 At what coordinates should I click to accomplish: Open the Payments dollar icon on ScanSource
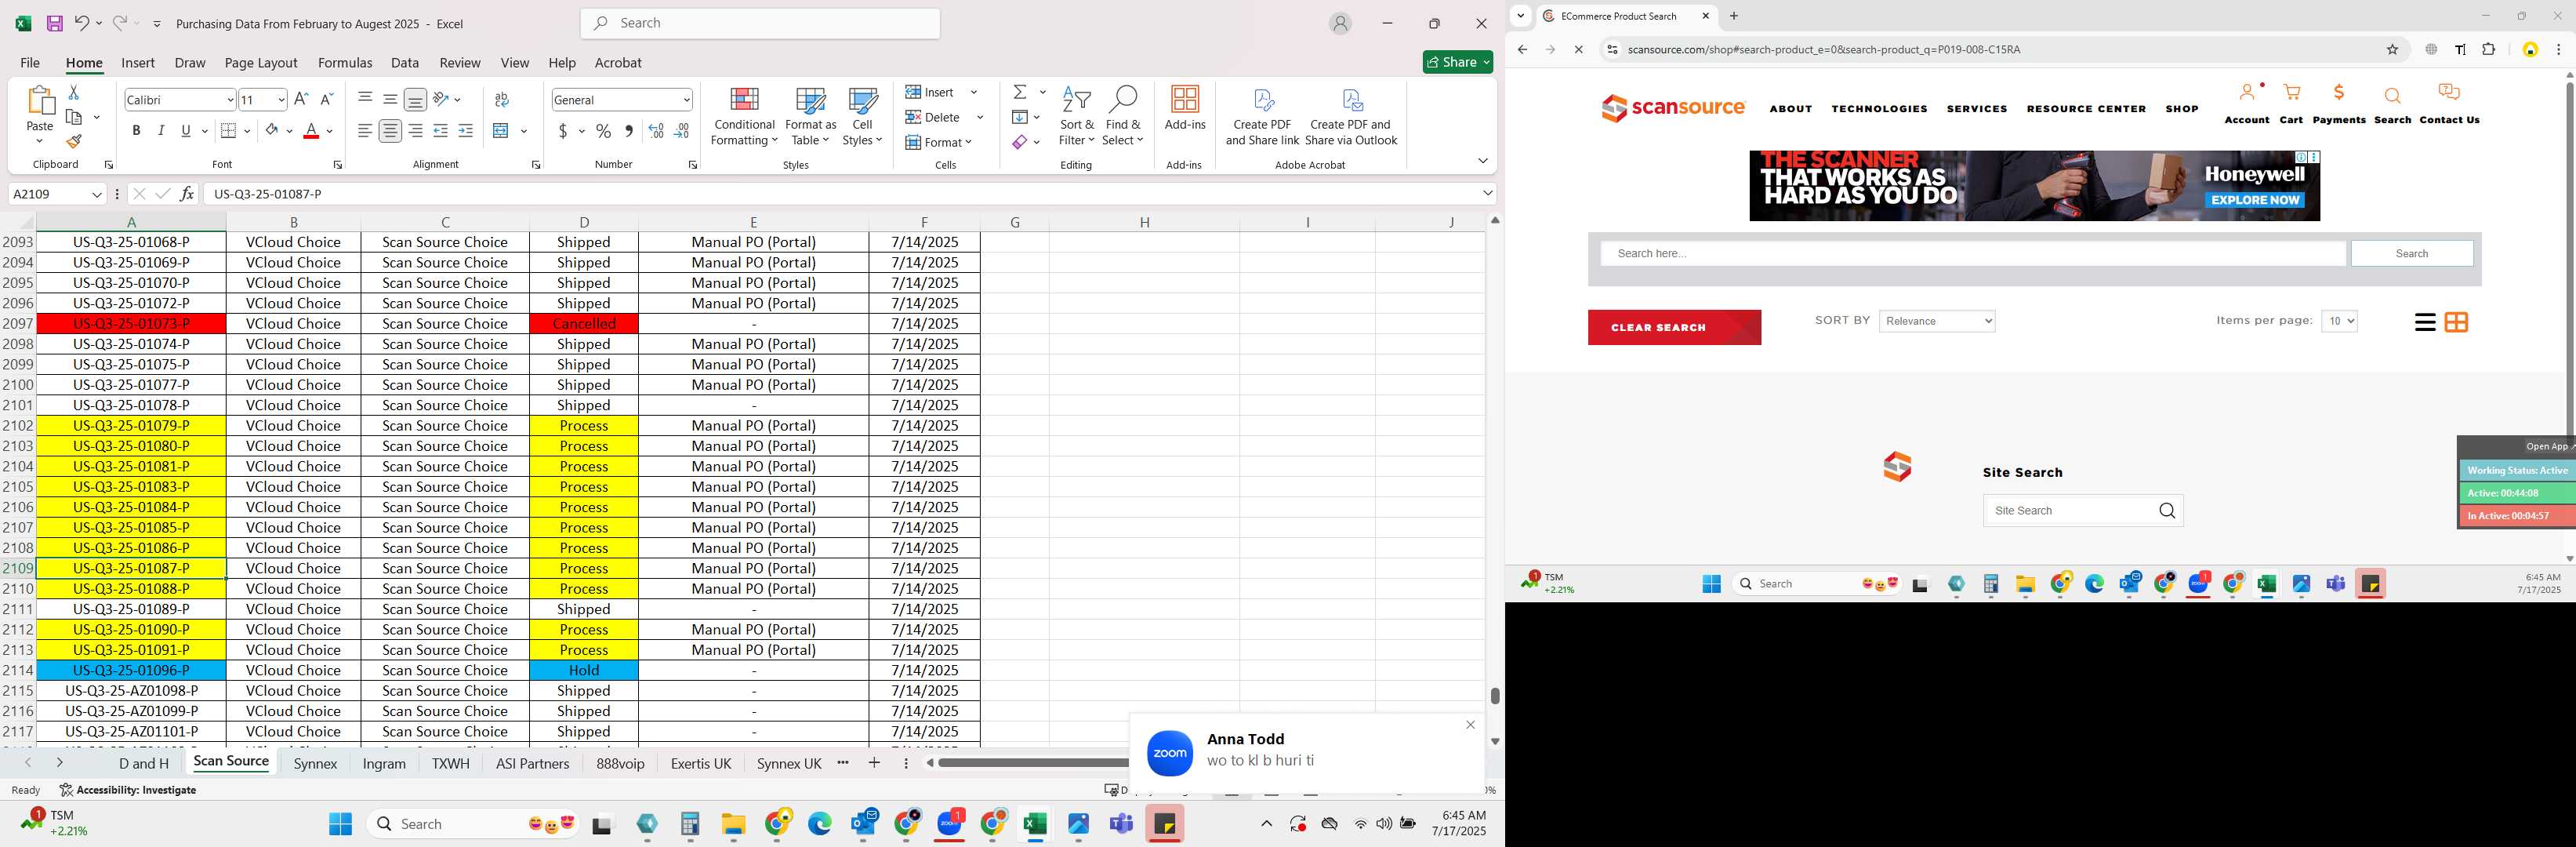point(2339,93)
